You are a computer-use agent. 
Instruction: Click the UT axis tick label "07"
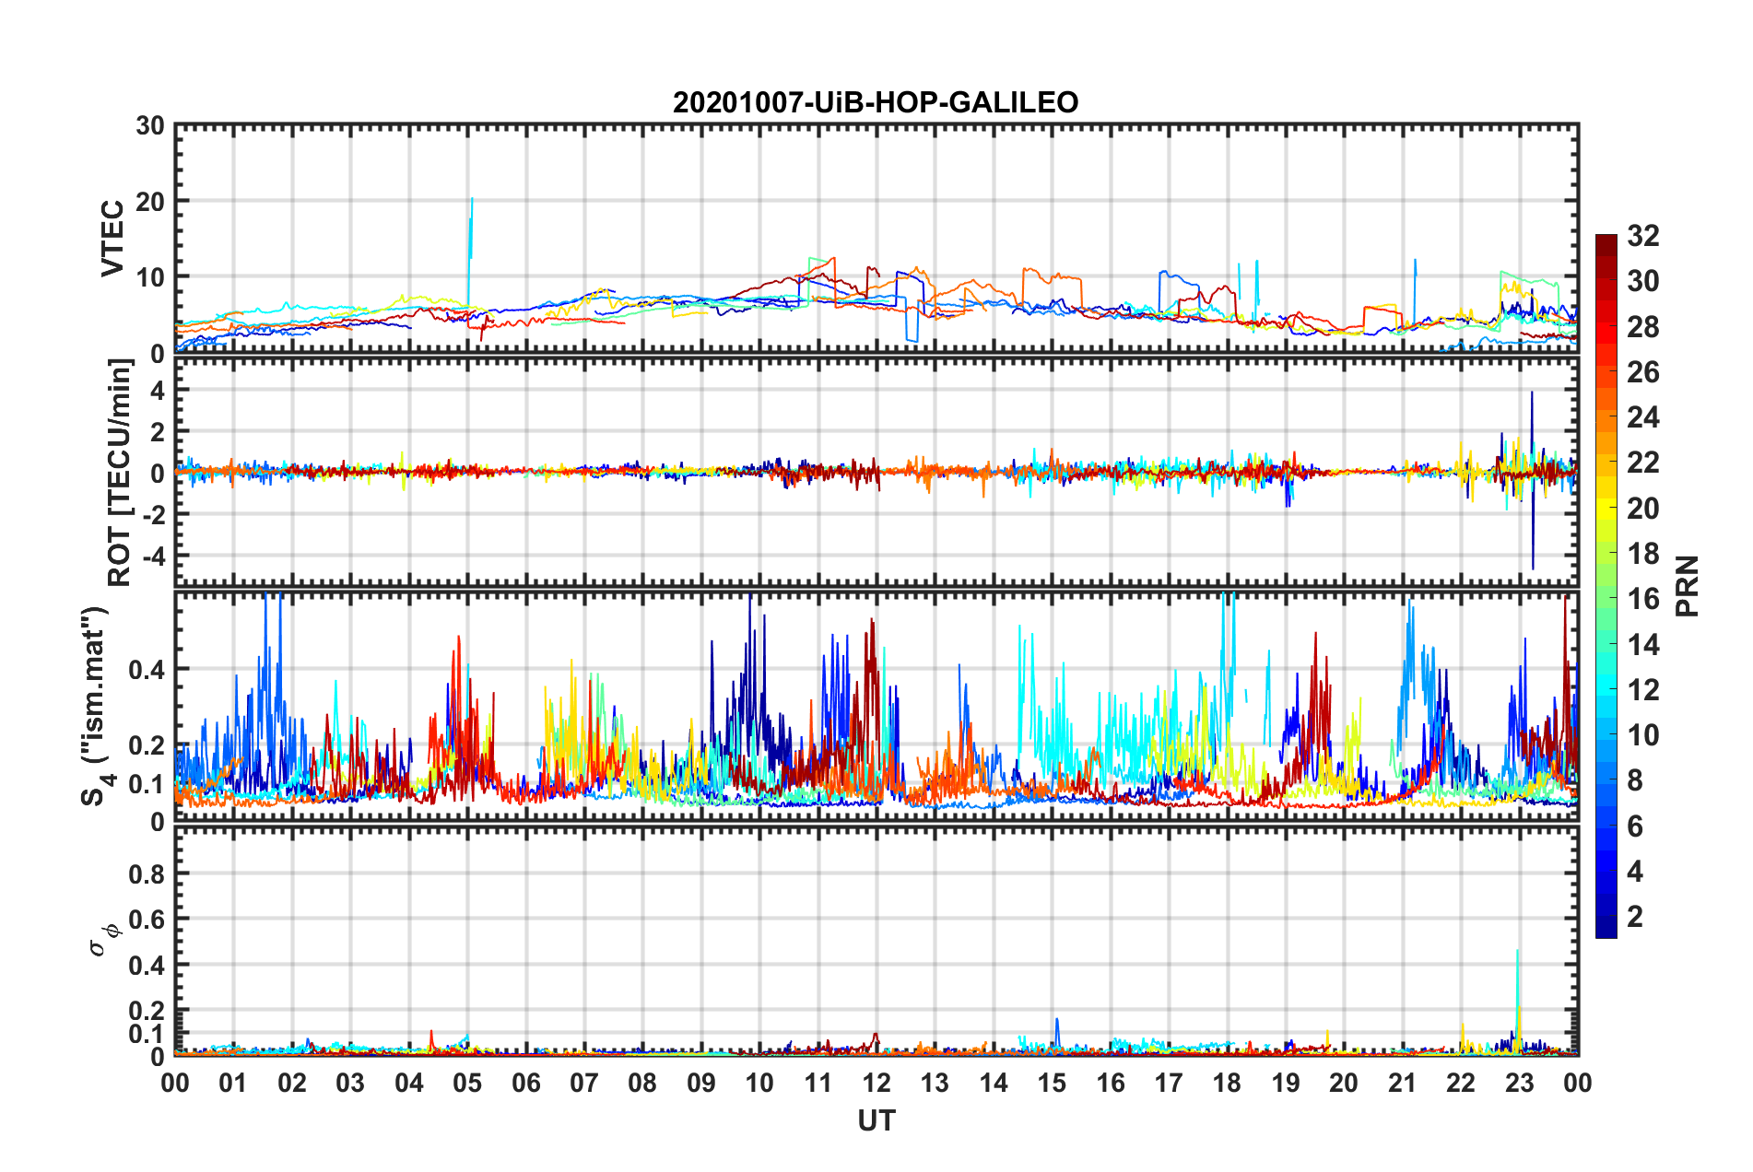pos(584,1084)
